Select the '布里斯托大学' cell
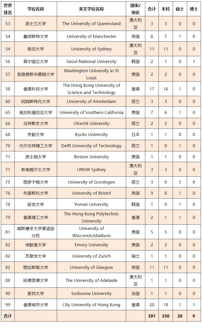The image size is (202, 328). pyautogui.click(x=36, y=193)
